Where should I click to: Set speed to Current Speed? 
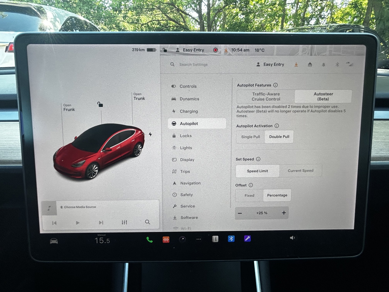[x=301, y=171]
